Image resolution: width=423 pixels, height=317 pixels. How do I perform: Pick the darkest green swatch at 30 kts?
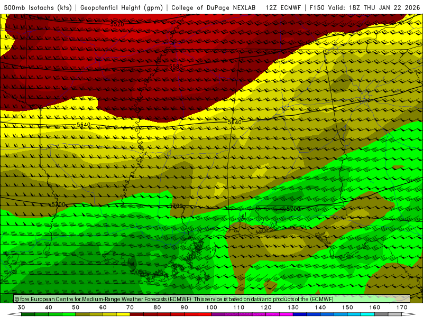point(28,314)
